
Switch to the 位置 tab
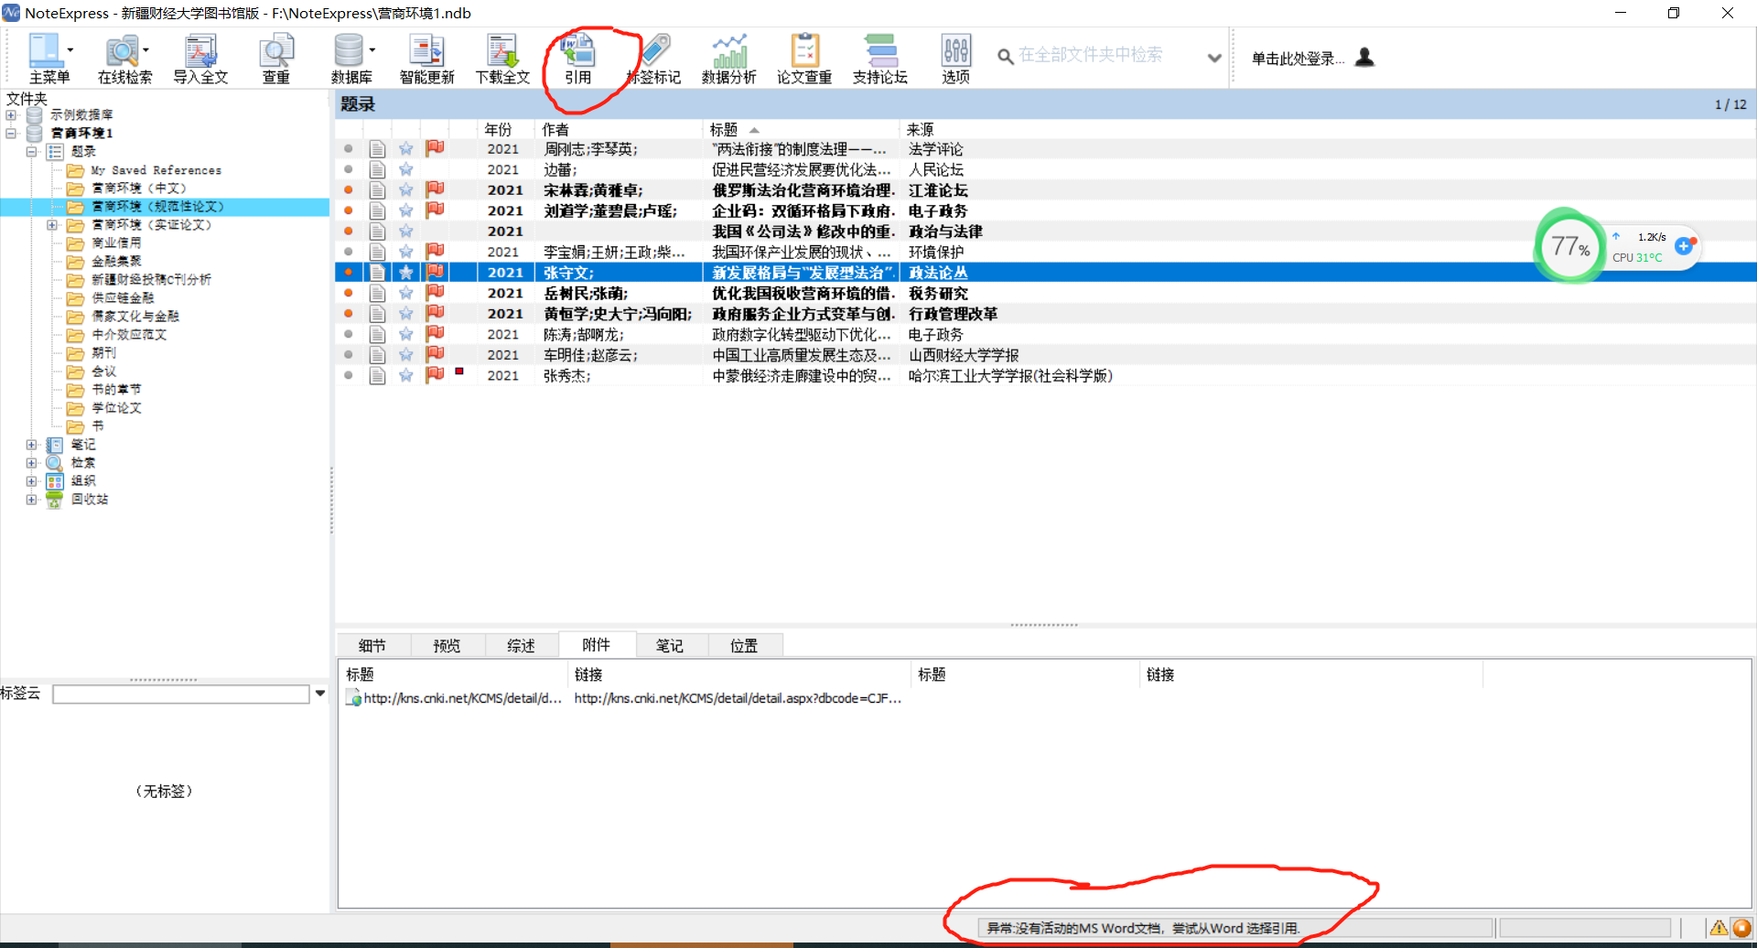(744, 646)
